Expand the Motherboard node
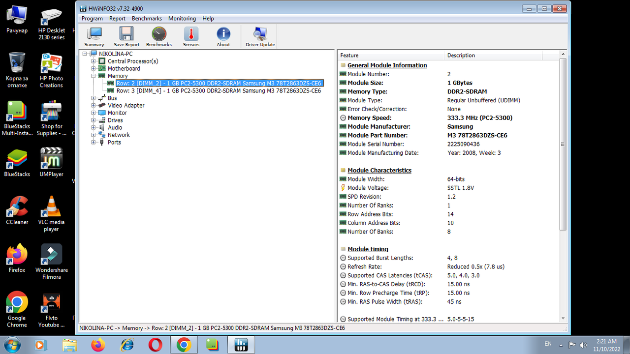Screen dimensions: 630x354 (94, 69)
